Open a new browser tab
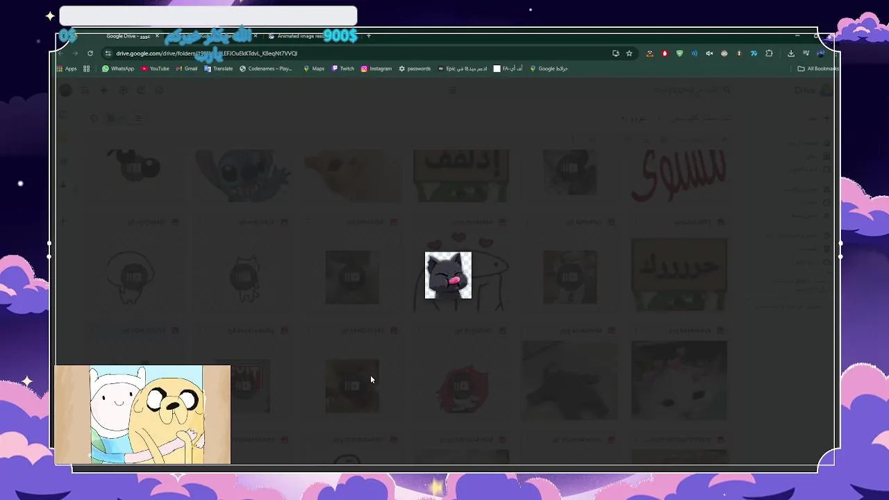Viewport: 889px width, 500px height. 369,36
